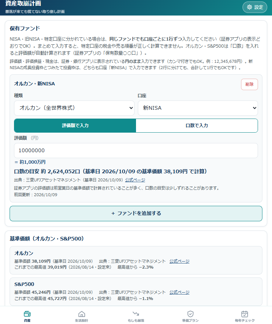Image resolution: width=272 pixels, height=324 pixels.
Task: Go to the 毎年チェック tab label
Action: (245, 320)
